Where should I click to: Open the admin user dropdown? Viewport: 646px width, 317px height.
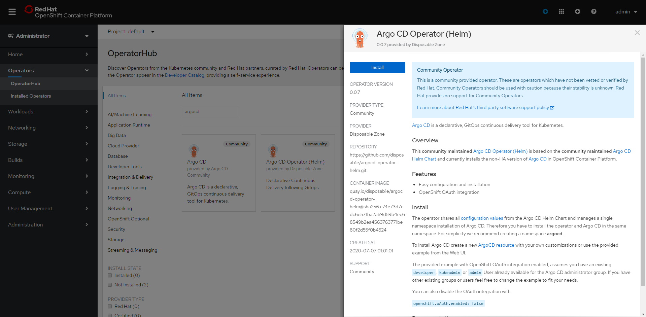[626, 12]
